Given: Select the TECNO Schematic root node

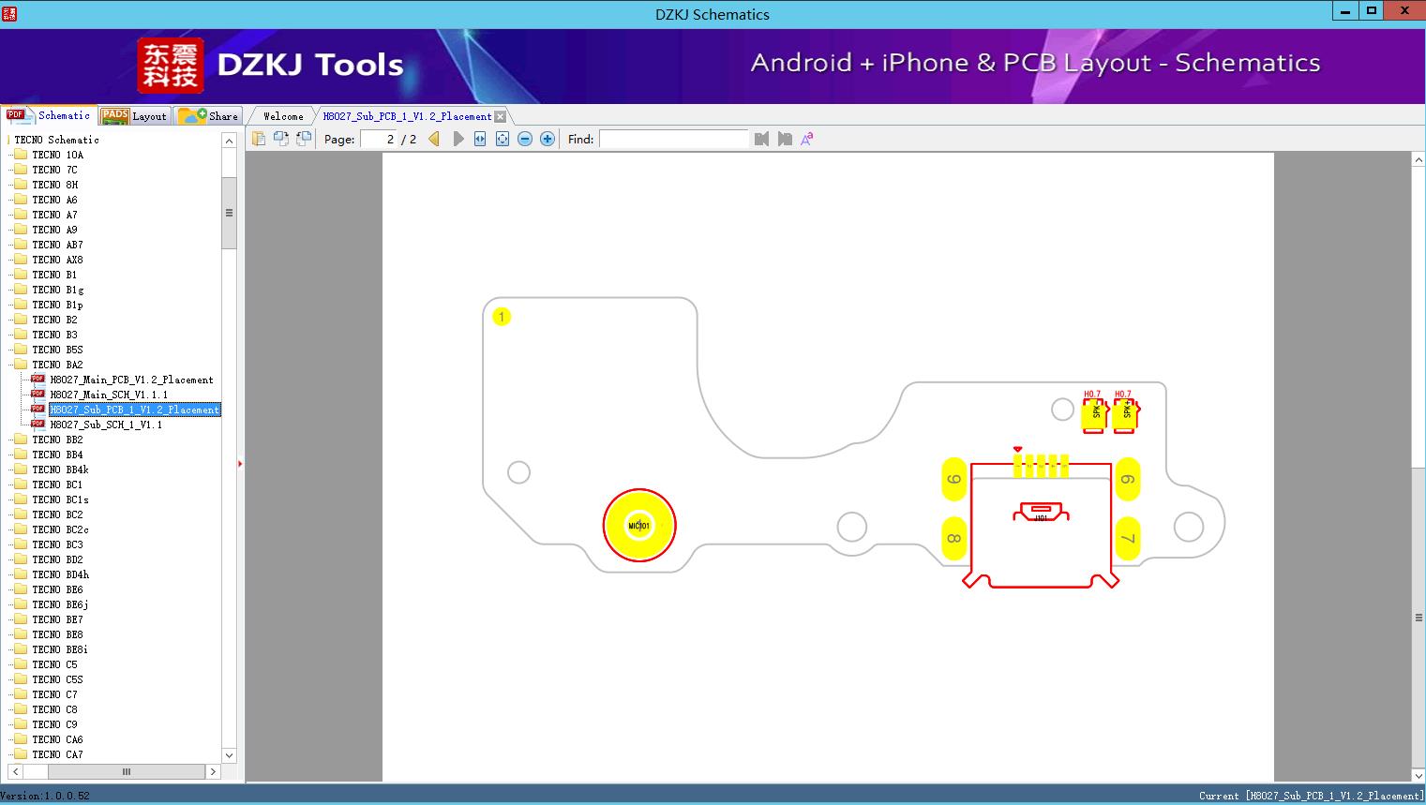Looking at the screenshot, I should tap(56, 140).
